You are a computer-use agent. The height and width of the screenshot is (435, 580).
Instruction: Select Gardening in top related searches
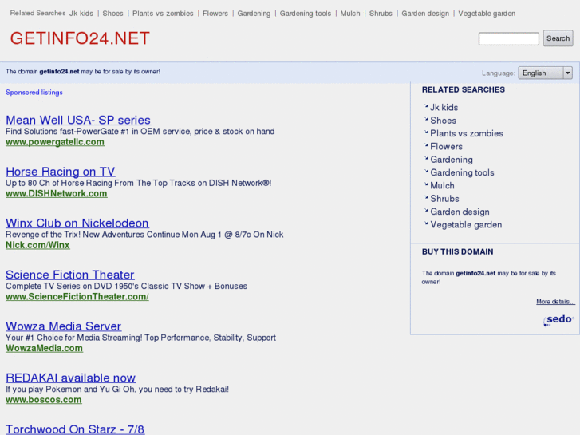(x=254, y=14)
